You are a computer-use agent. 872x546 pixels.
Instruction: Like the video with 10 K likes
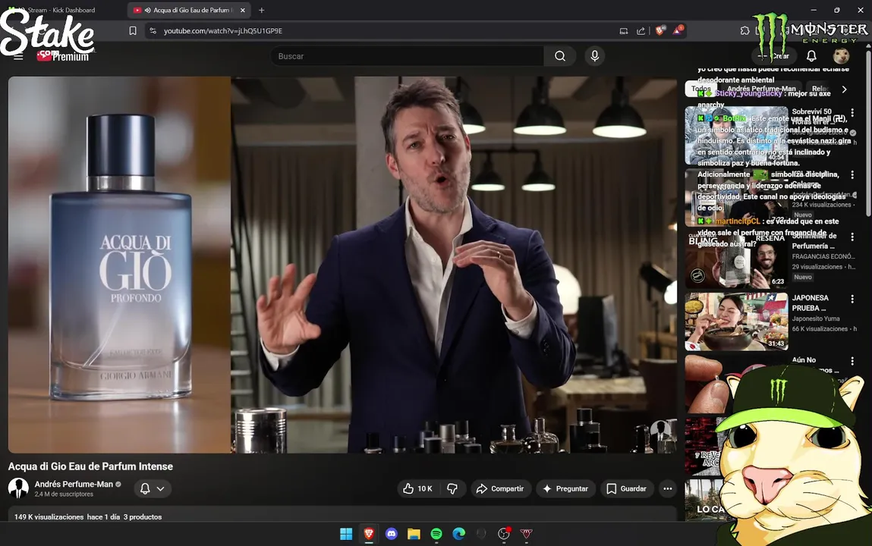tap(417, 489)
